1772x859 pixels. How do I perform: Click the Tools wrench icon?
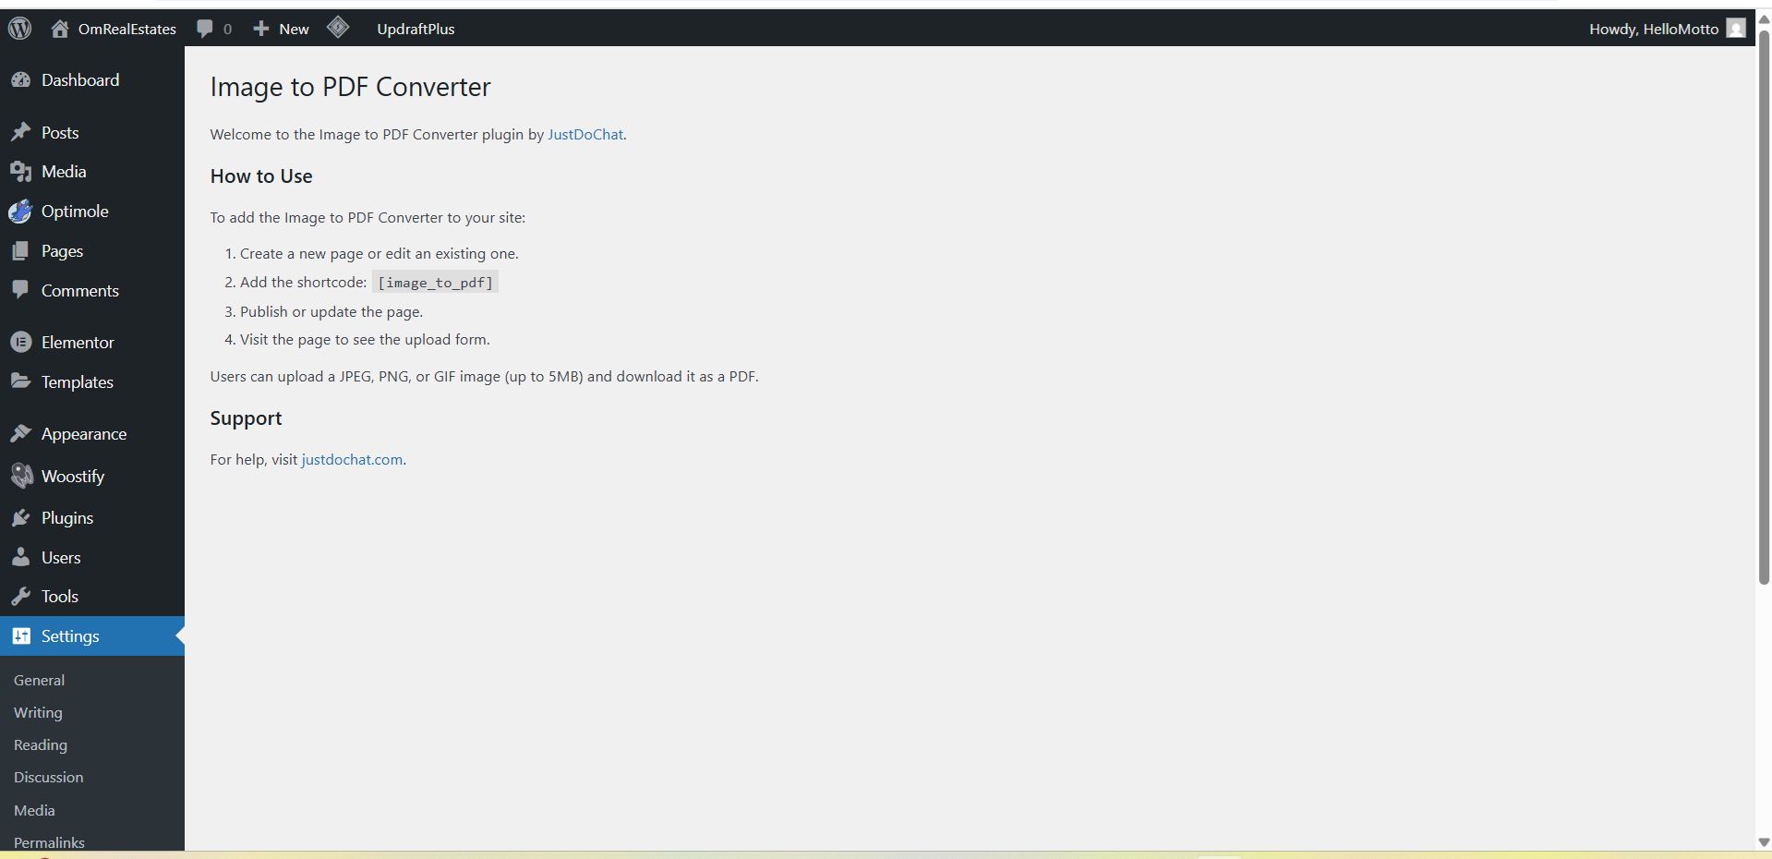click(21, 597)
